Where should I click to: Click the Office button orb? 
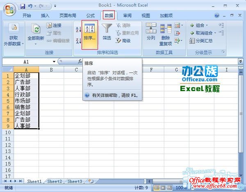point(9,10)
